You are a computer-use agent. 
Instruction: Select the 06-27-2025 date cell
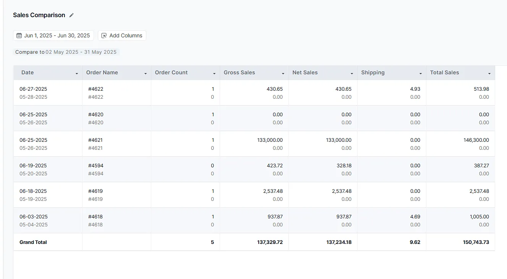pos(33,89)
